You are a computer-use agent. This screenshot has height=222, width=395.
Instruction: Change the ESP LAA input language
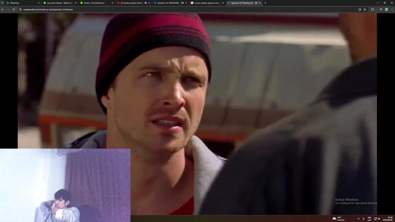click(x=369, y=219)
